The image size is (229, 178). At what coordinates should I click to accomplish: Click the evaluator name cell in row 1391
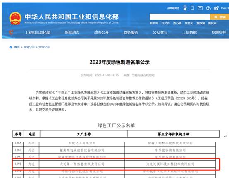coord(170,164)
